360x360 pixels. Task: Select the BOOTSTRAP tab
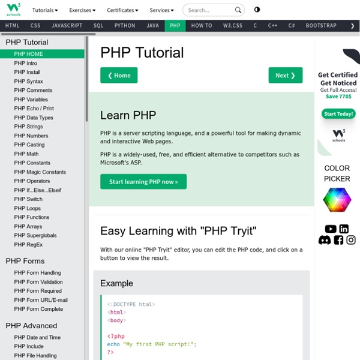[321, 26]
